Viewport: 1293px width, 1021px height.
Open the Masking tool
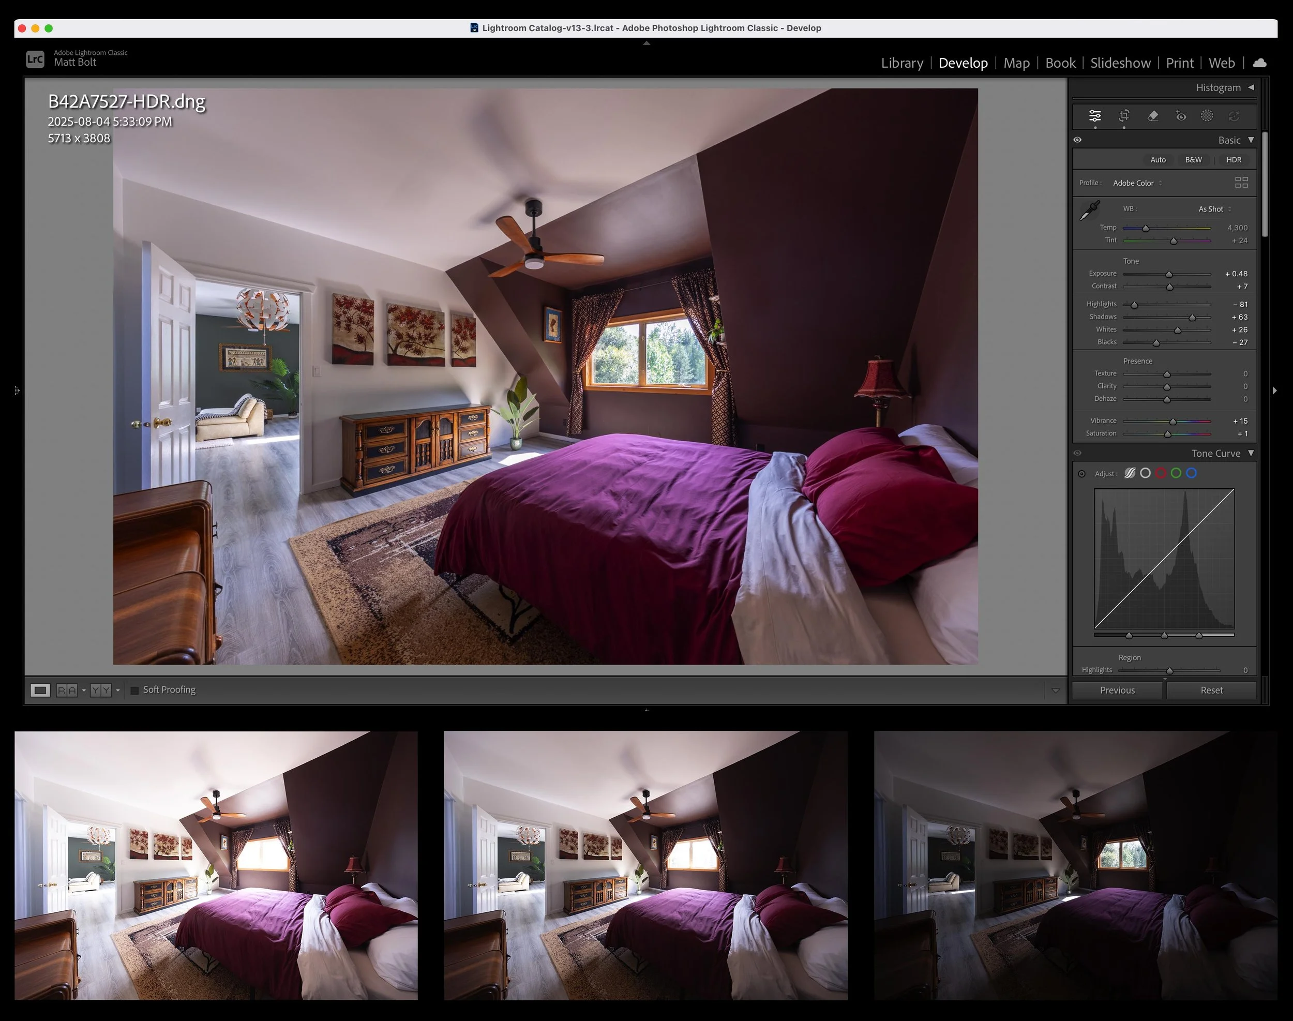1207,116
